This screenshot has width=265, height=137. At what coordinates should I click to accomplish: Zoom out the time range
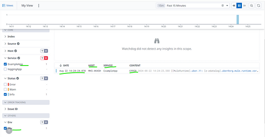pos(251,6)
